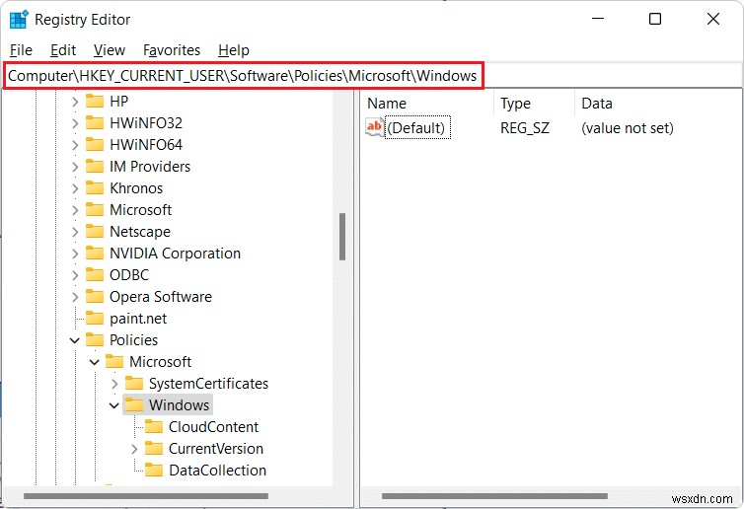Screen dimensions: 744x509
Task: Expand the CurrentVersion key
Action: [x=134, y=449]
